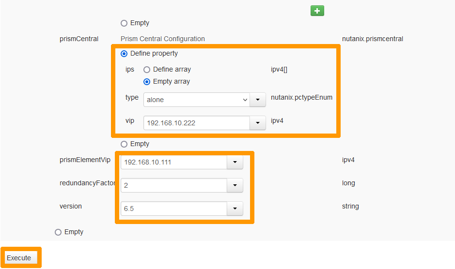
Task: Click the redundancyFactor input showing 2
Action: pyautogui.click(x=173, y=185)
